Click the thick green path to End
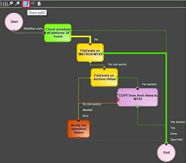Viewport: 186px width, 163px height. (166, 97)
